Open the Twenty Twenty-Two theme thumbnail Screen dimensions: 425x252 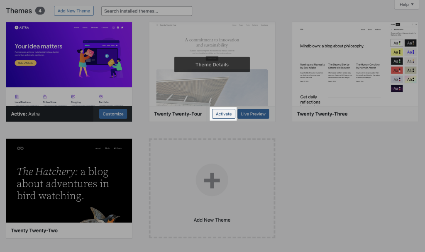[69, 181]
